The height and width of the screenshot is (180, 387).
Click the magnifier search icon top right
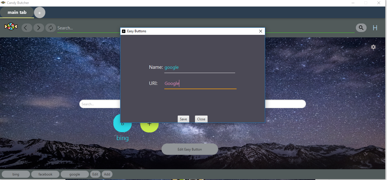pos(361,27)
